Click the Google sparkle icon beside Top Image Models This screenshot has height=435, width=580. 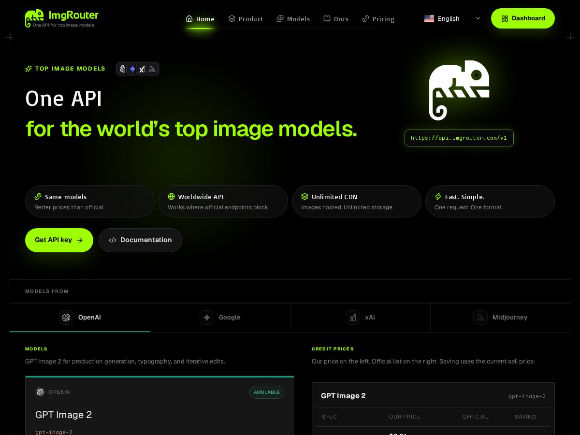pos(132,69)
